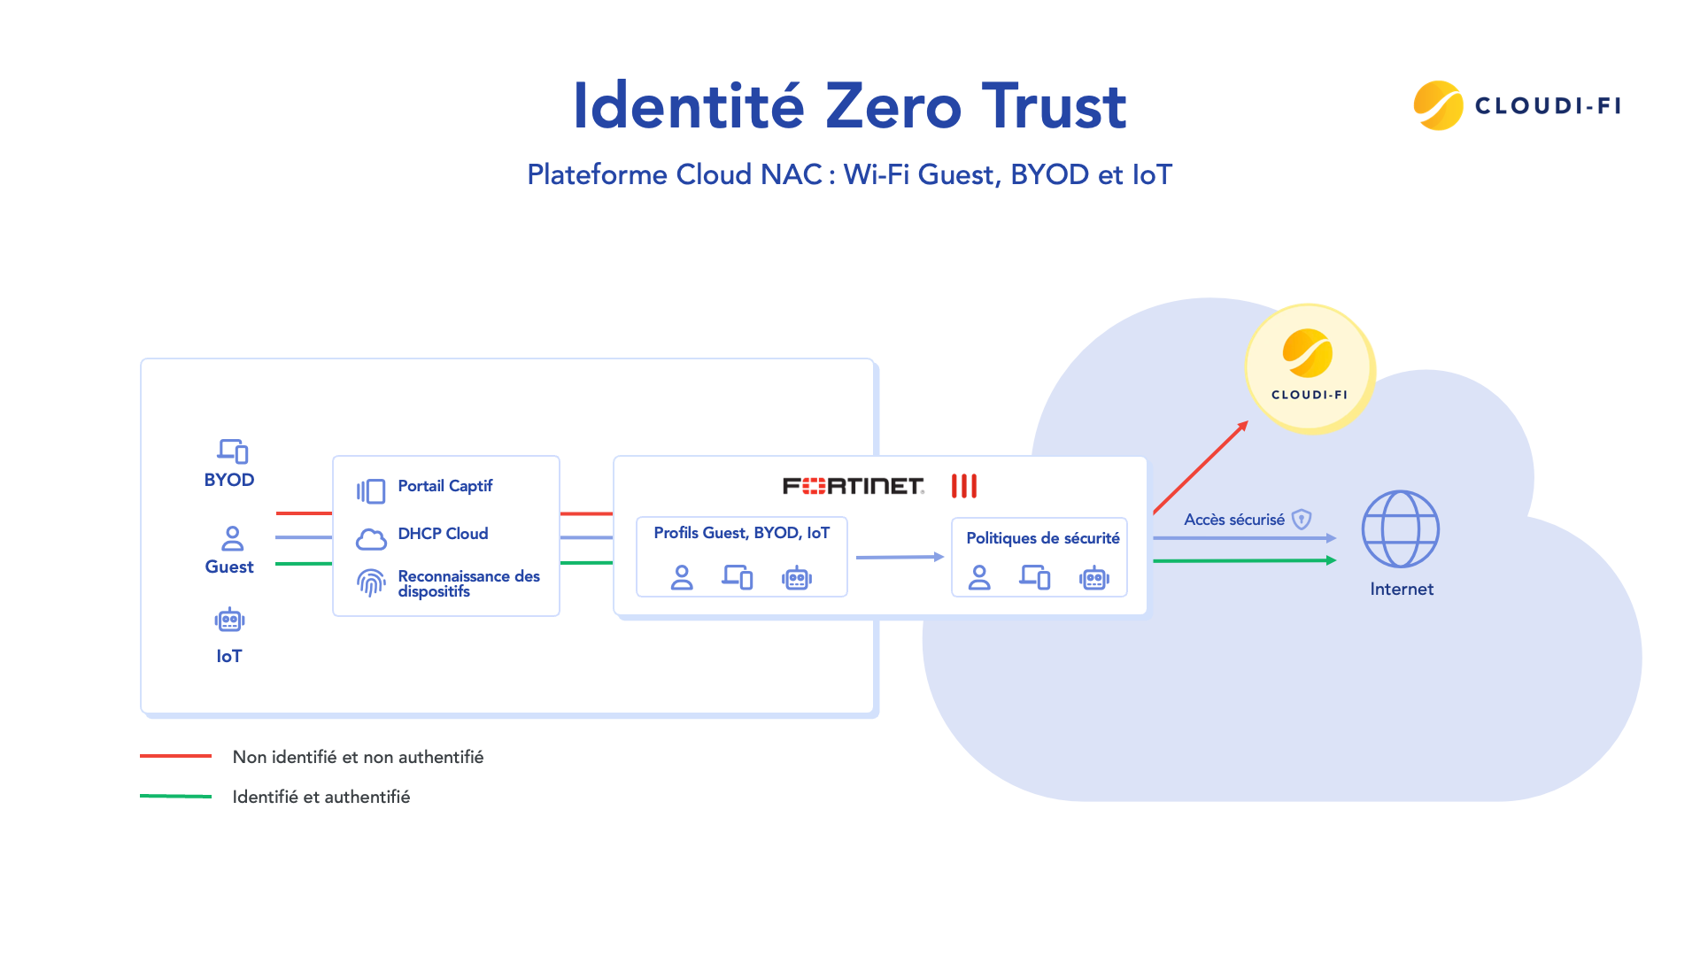Click the DHCP Cloud icon
Viewport: 1700px width, 956px height.
(371, 539)
